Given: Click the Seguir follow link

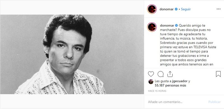Looking at the screenshot, I should click(x=186, y=9).
